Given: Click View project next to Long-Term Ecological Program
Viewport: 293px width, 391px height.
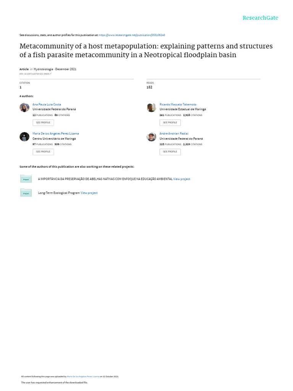Looking at the screenshot, I should point(89,193).
